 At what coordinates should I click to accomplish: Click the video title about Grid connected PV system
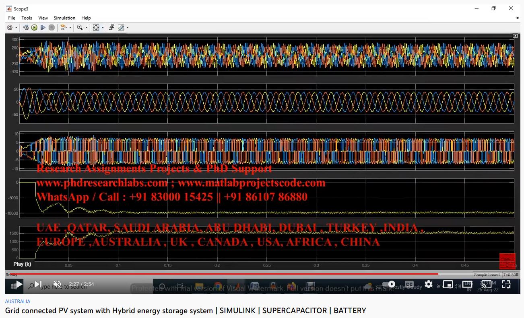coord(186,311)
